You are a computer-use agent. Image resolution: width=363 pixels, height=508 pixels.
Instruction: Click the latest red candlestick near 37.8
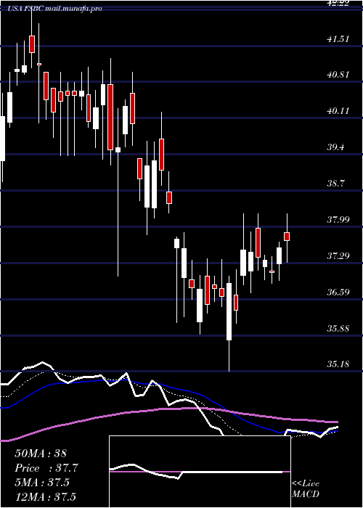[287, 237]
